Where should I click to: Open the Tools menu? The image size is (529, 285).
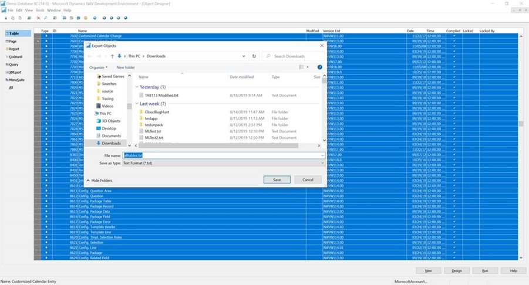point(40,11)
